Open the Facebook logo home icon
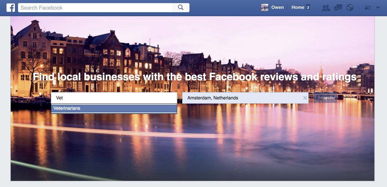 (11, 8)
